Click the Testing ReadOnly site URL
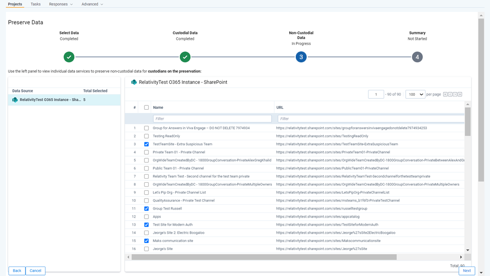This screenshot has width=490, height=276. (322, 136)
